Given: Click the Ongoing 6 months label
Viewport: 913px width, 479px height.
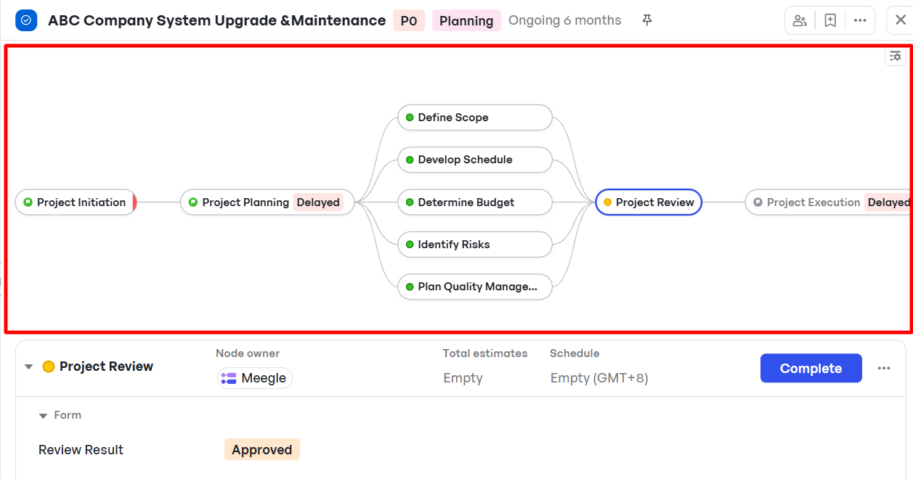Looking at the screenshot, I should 565,20.
